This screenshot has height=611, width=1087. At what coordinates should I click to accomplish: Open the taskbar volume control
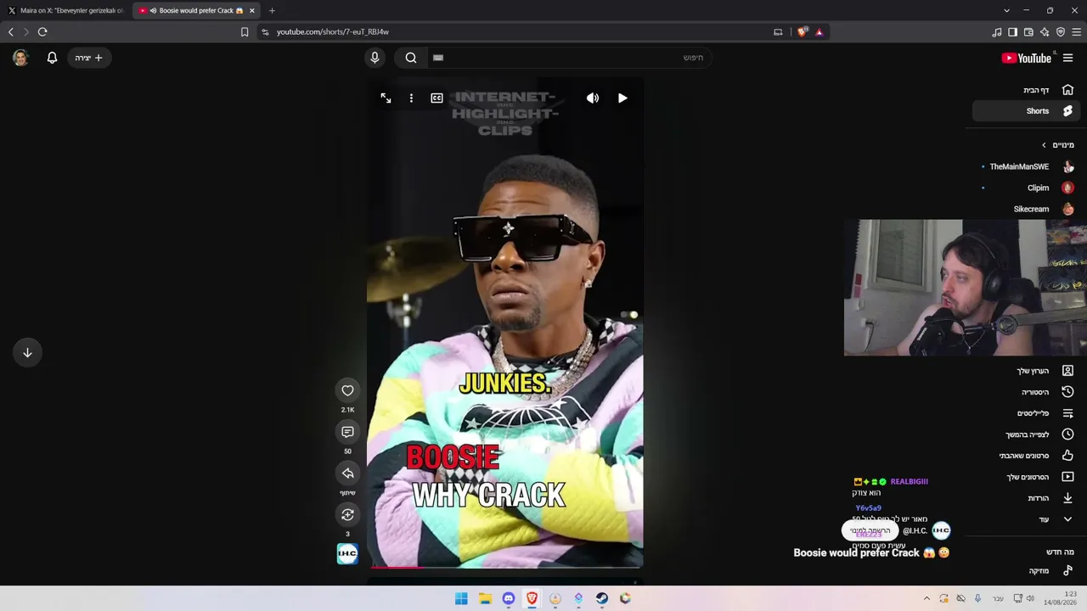(1030, 598)
